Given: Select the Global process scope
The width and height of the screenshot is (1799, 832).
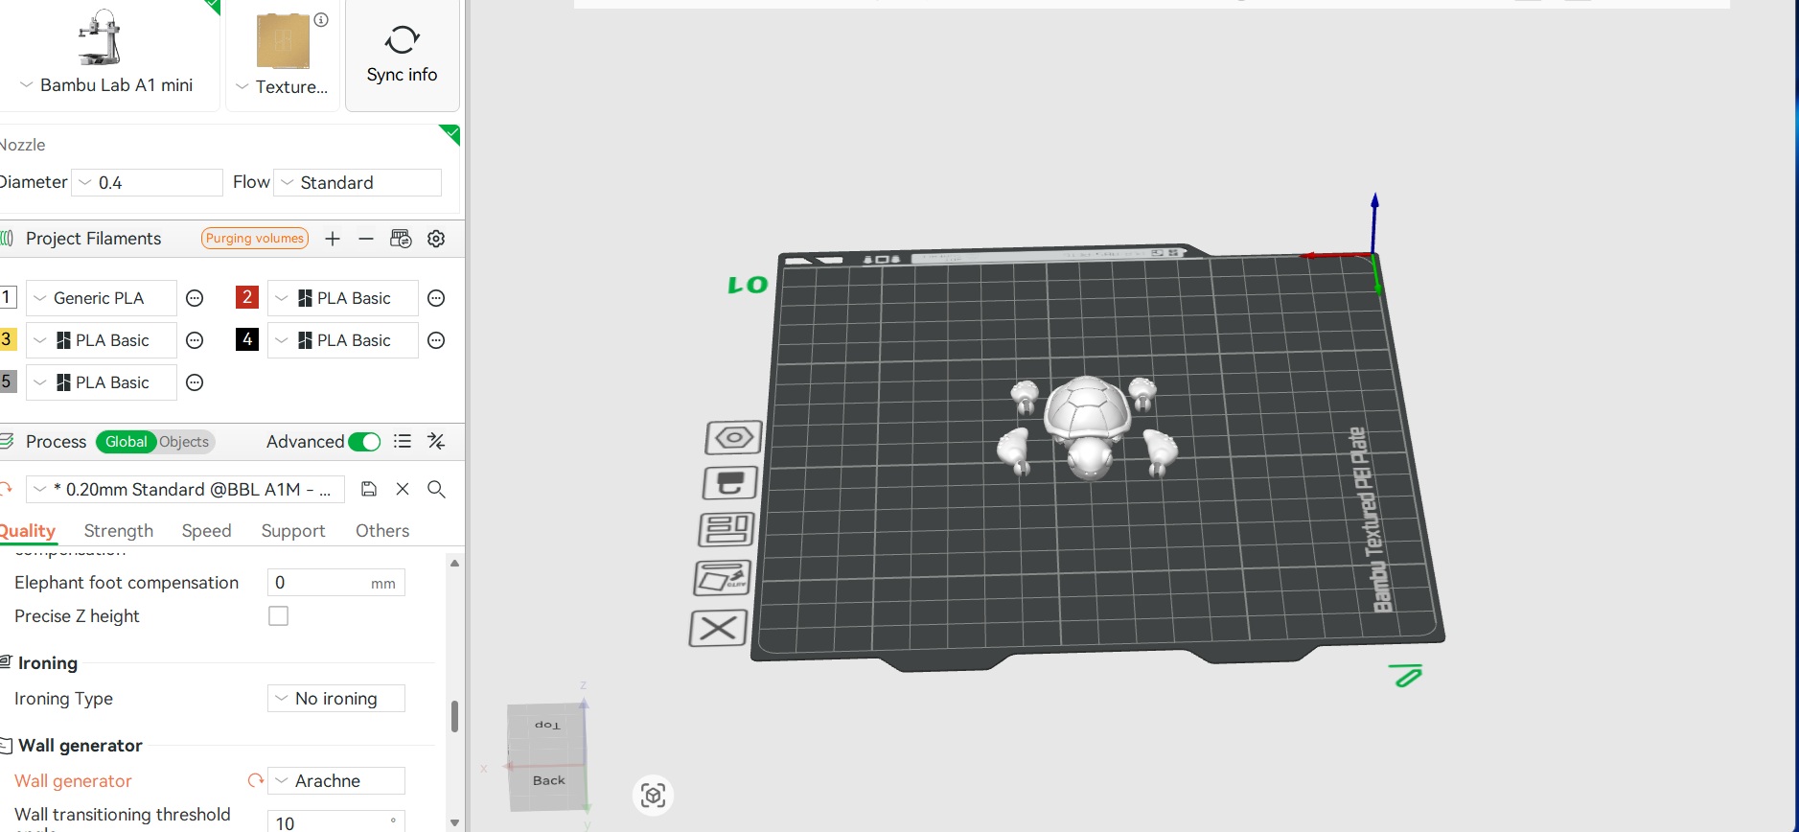Looking at the screenshot, I should point(126,442).
